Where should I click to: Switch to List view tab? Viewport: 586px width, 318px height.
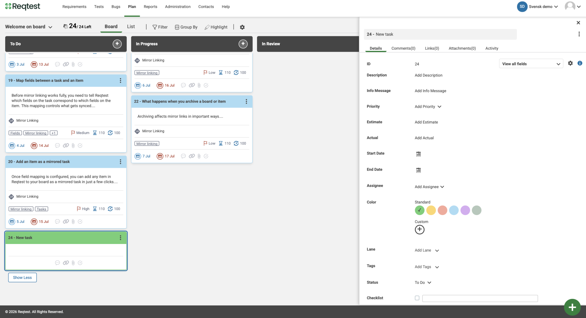click(x=131, y=26)
